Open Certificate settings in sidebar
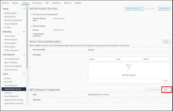The image size is (173, 111). point(7,93)
